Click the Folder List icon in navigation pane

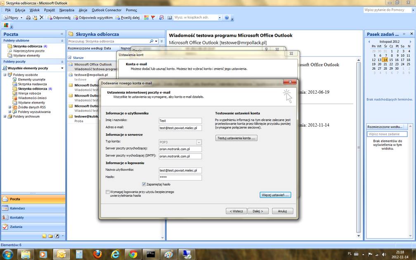(x=50, y=236)
